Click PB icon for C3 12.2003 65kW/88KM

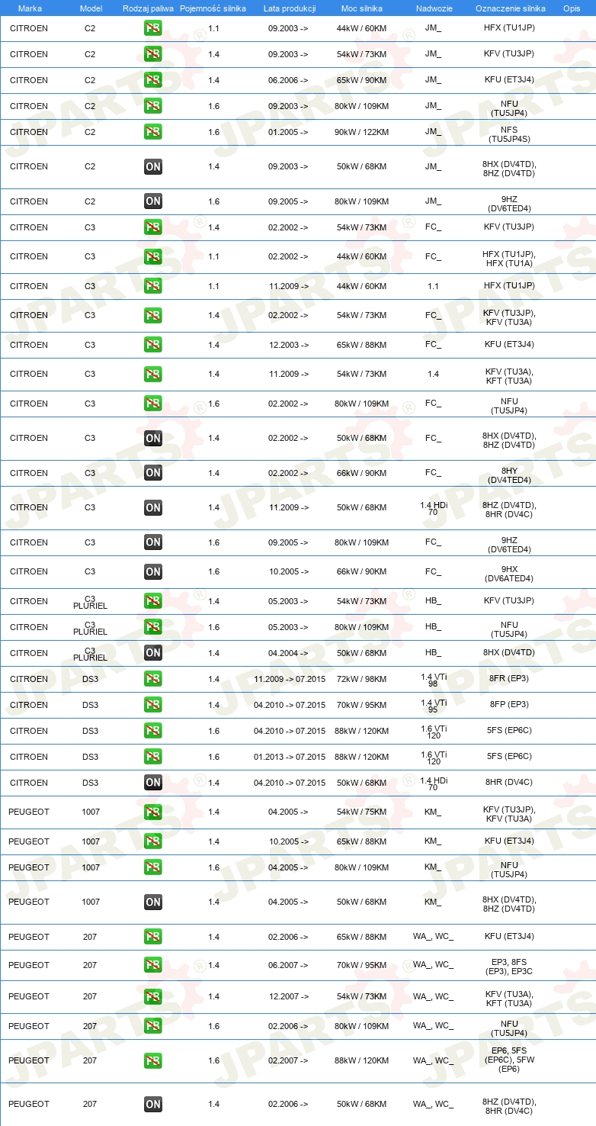(x=153, y=345)
